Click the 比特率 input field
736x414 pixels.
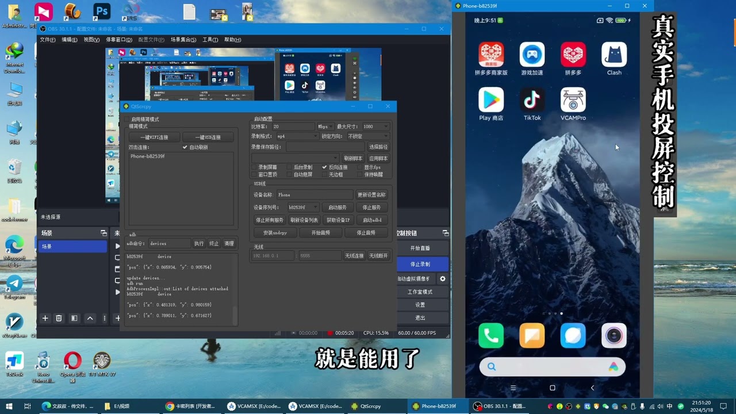[x=293, y=126]
